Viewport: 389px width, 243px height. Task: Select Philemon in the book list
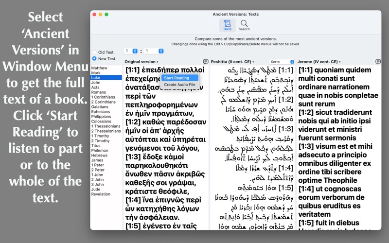[106, 151]
